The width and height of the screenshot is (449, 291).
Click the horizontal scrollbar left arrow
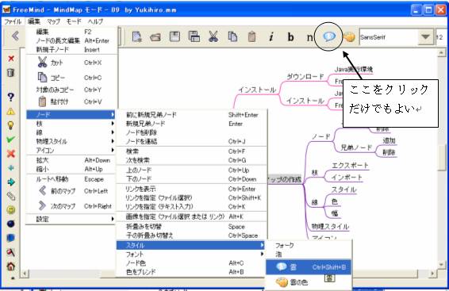pyautogui.click(x=25, y=274)
